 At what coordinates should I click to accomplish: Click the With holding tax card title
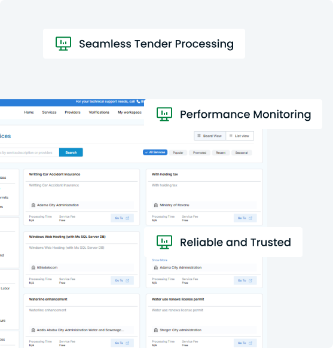click(165, 175)
